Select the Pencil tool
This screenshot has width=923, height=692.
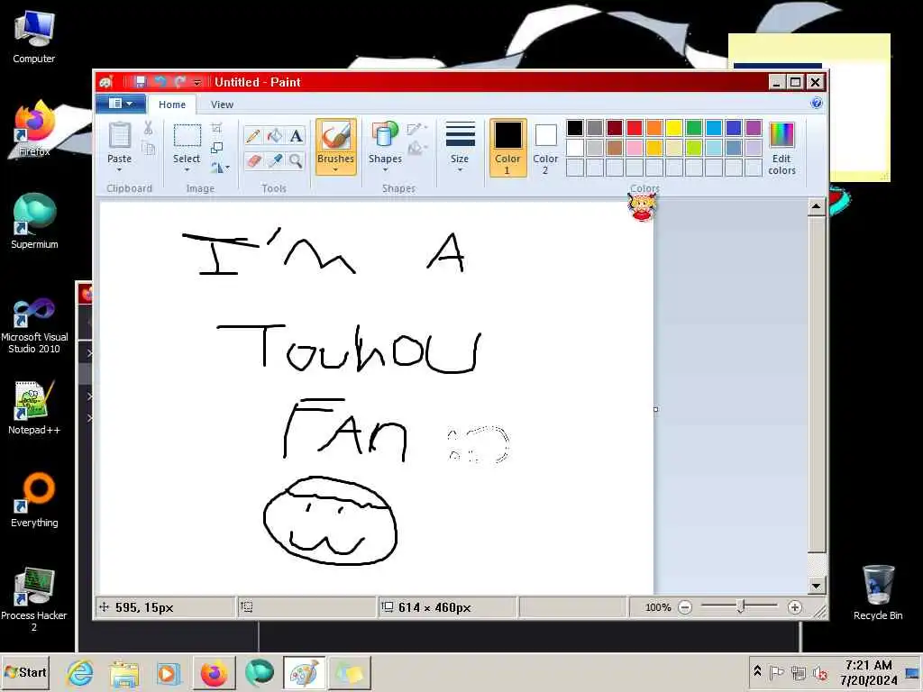point(253,136)
